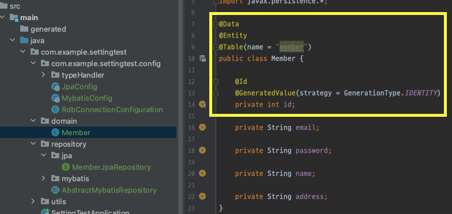
Task: Click MemberJpaRepository interface icon
Action: tap(66, 167)
